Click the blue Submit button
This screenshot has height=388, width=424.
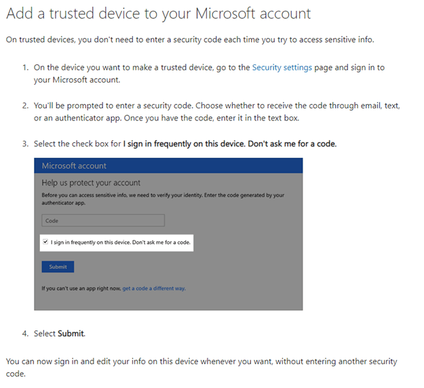58,267
